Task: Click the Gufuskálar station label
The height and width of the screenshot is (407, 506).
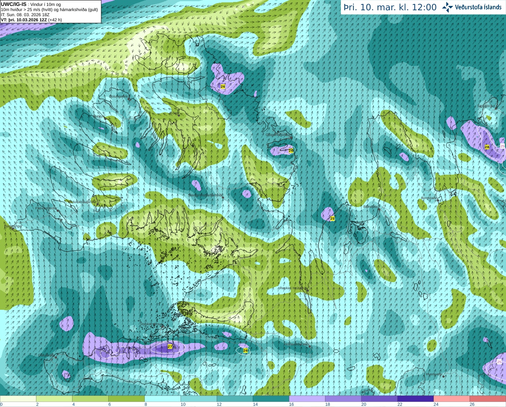Action: (x=46, y=355)
